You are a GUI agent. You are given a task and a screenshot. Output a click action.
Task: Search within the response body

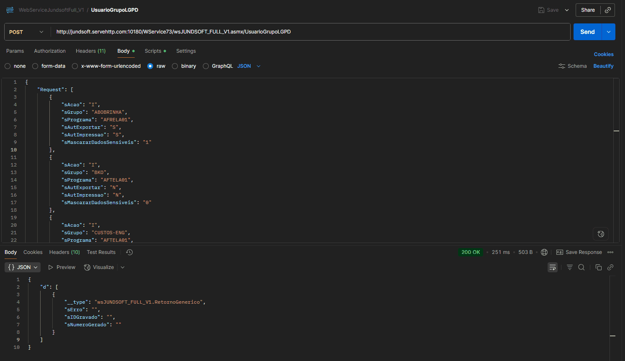pyautogui.click(x=581, y=267)
